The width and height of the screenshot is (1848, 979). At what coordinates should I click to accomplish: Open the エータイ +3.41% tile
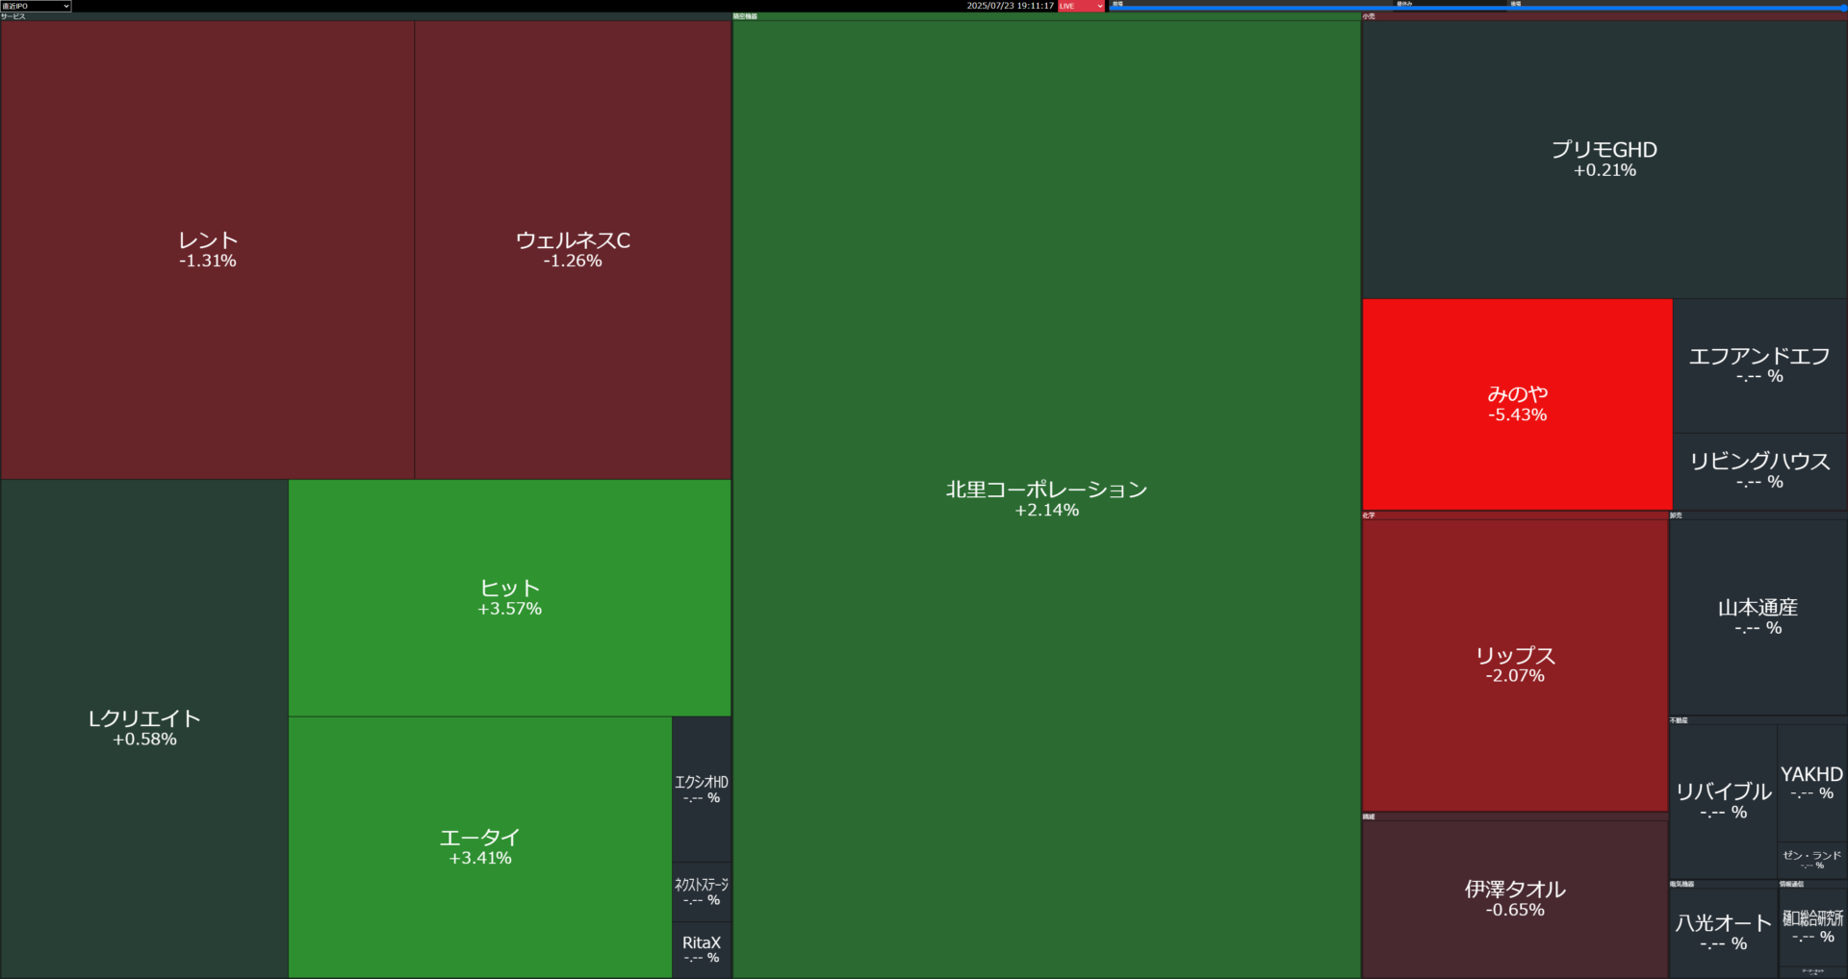[x=480, y=847]
